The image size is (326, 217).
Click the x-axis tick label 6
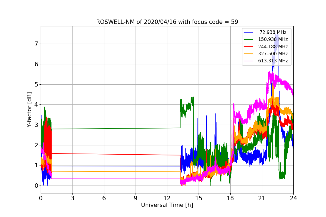tap(104, 198)
